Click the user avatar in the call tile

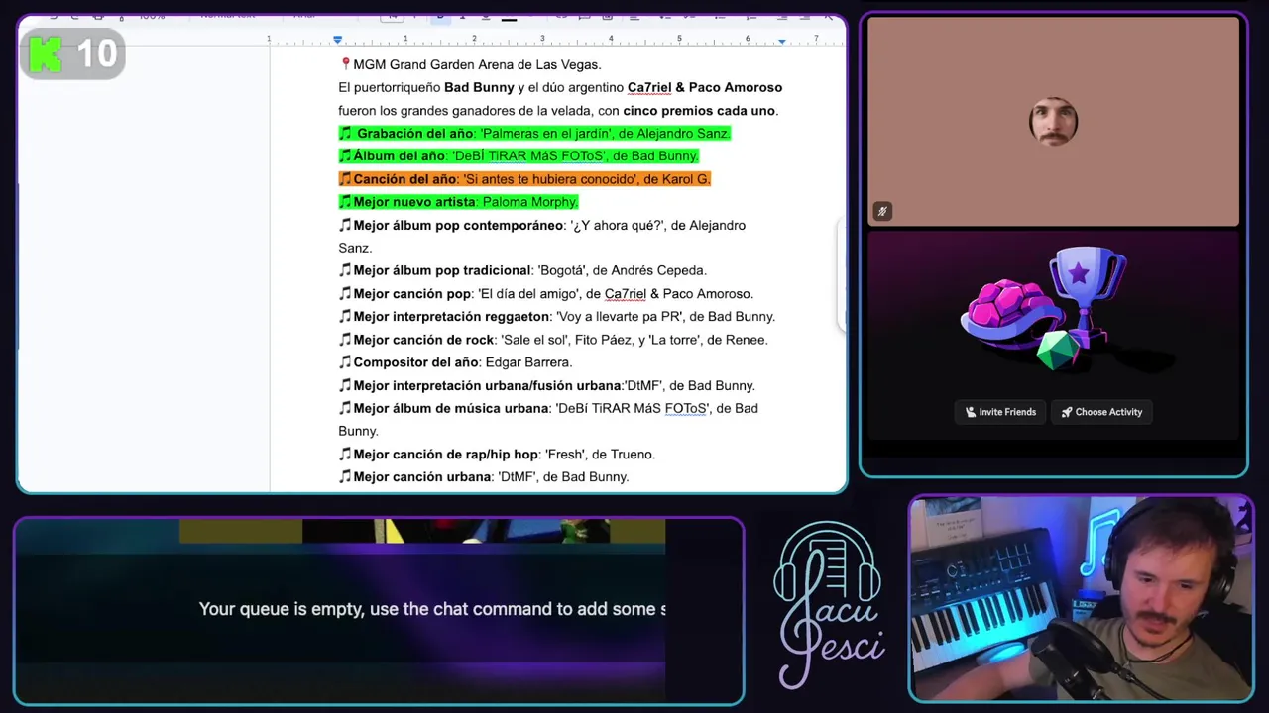click(1053, 122)
